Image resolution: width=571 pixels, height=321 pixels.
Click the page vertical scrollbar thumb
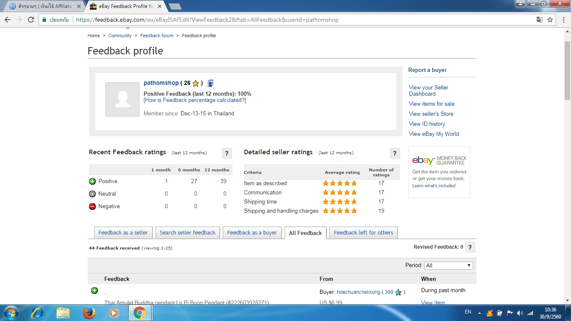click(567, 71)
